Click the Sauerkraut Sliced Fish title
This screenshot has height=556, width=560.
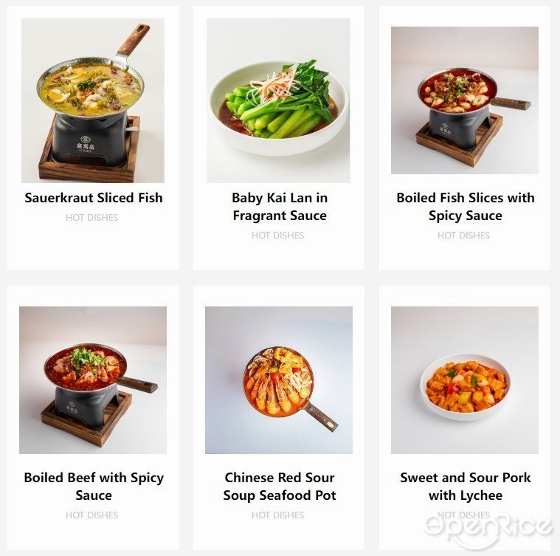(94, 198)
